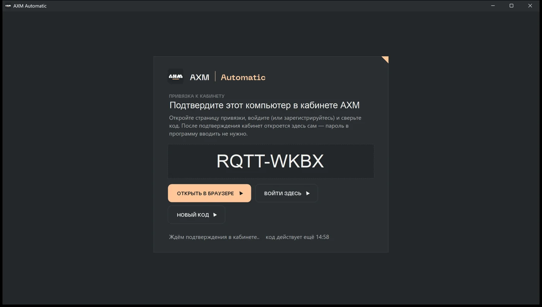Click the ОТКРЫТЬ В БРАУЗЕРЕ button
Viewport: 542px width, 307px height.
[x=209, y=193]
